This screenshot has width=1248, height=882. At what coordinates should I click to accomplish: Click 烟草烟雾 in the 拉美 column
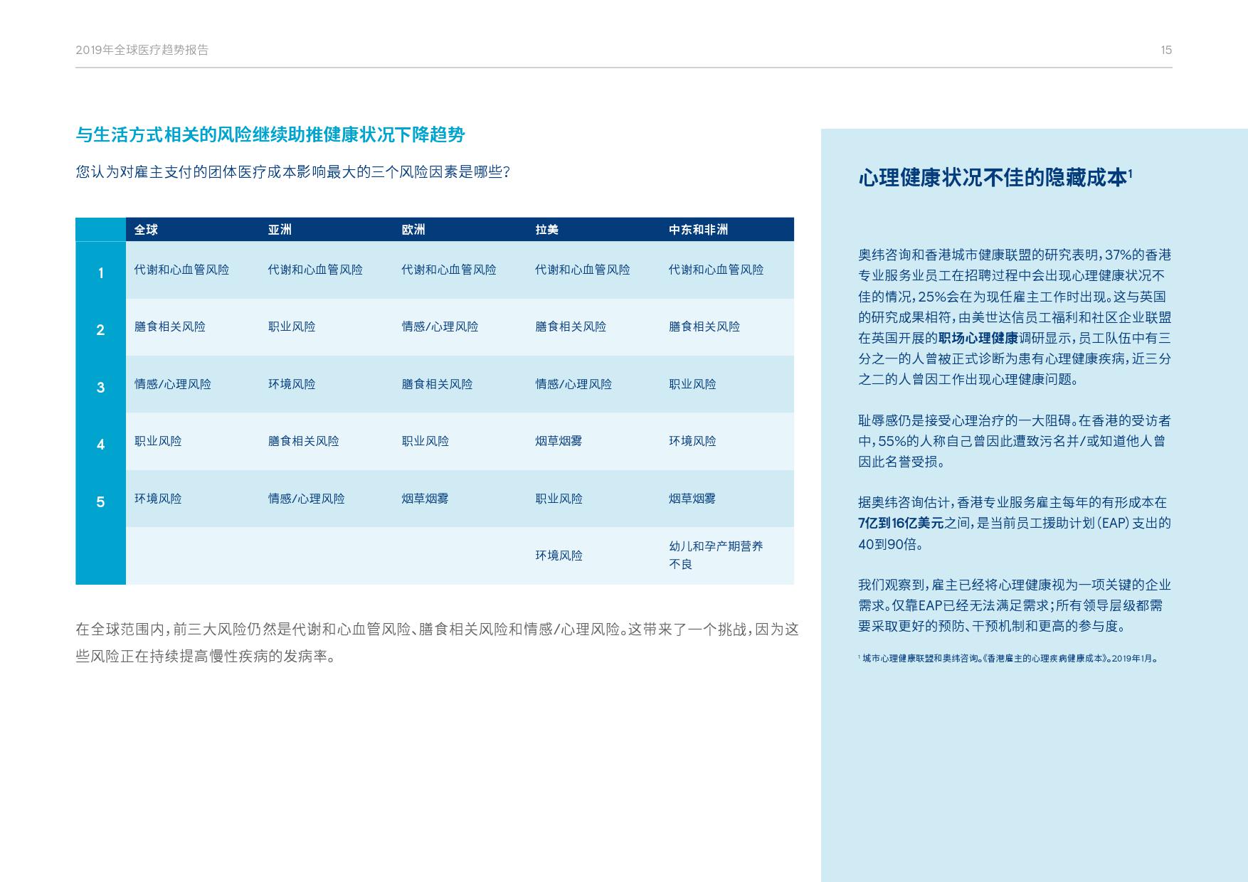click(559, 441)
